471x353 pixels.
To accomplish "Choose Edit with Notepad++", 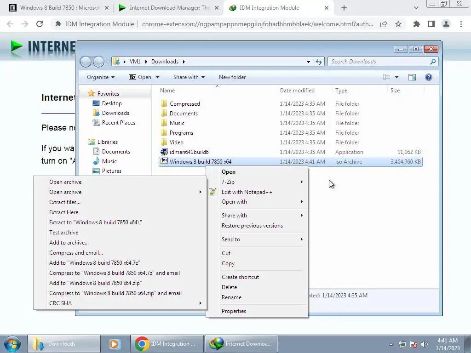I will (257, 192).
